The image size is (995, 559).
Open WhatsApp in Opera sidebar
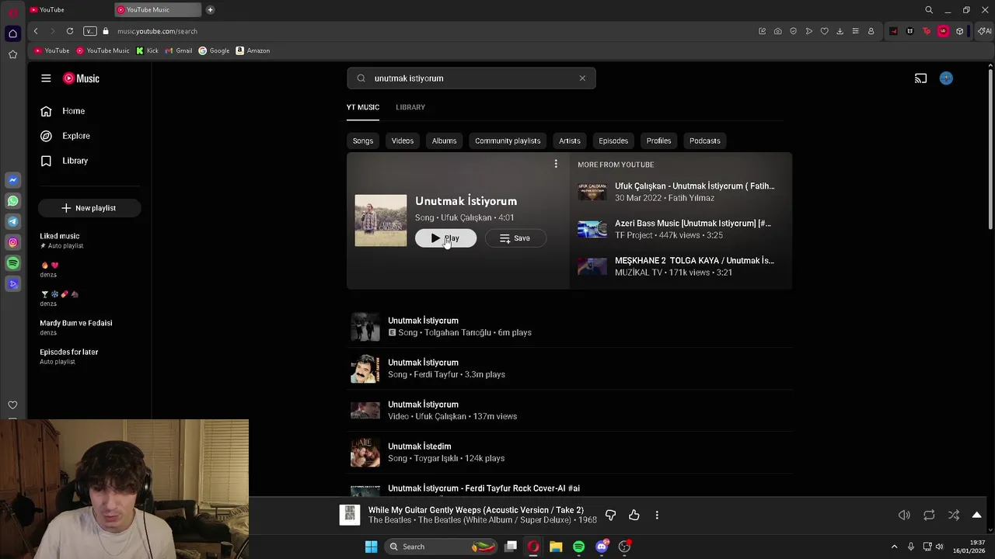[x=12, y=201]
